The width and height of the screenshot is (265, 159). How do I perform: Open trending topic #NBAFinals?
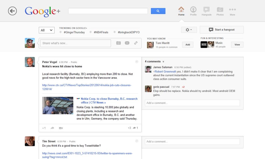pyautogui.click(x=101, y=32)
